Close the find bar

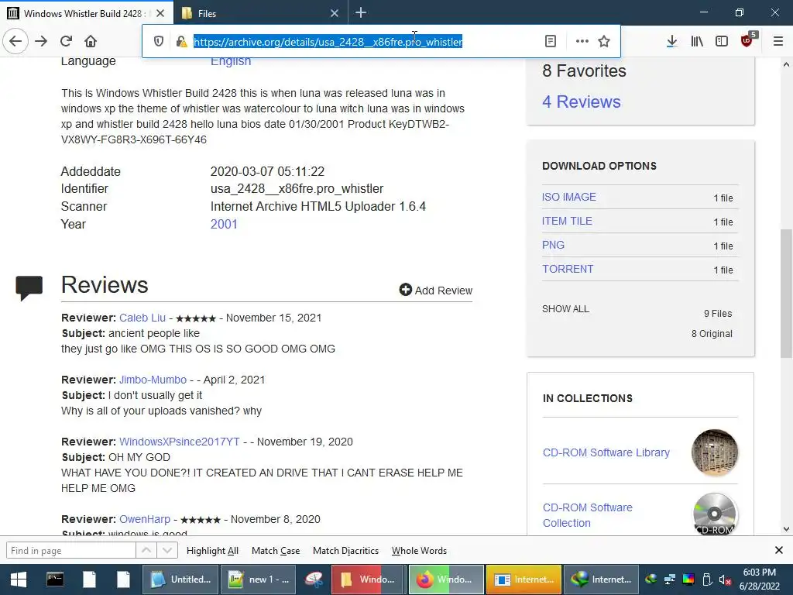779,550
